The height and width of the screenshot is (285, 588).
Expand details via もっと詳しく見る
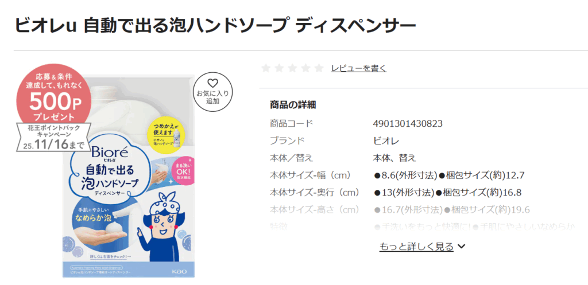417,247
